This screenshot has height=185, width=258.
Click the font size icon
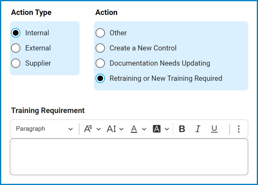coord(110,129)
